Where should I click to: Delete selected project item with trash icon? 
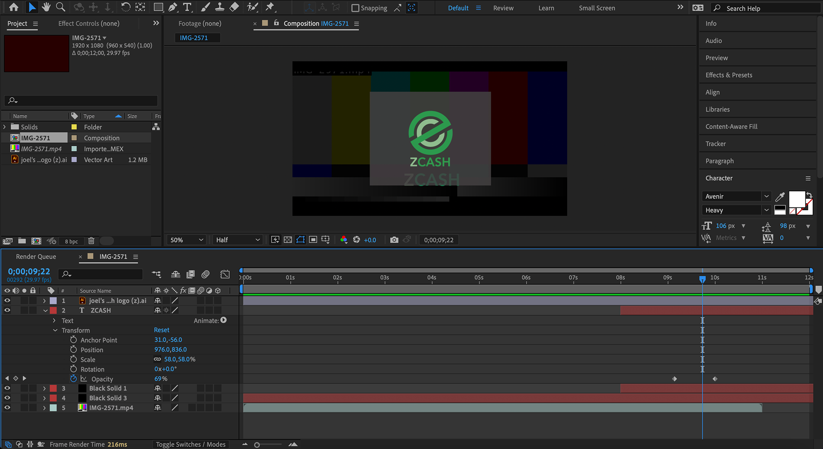point(91,241)
